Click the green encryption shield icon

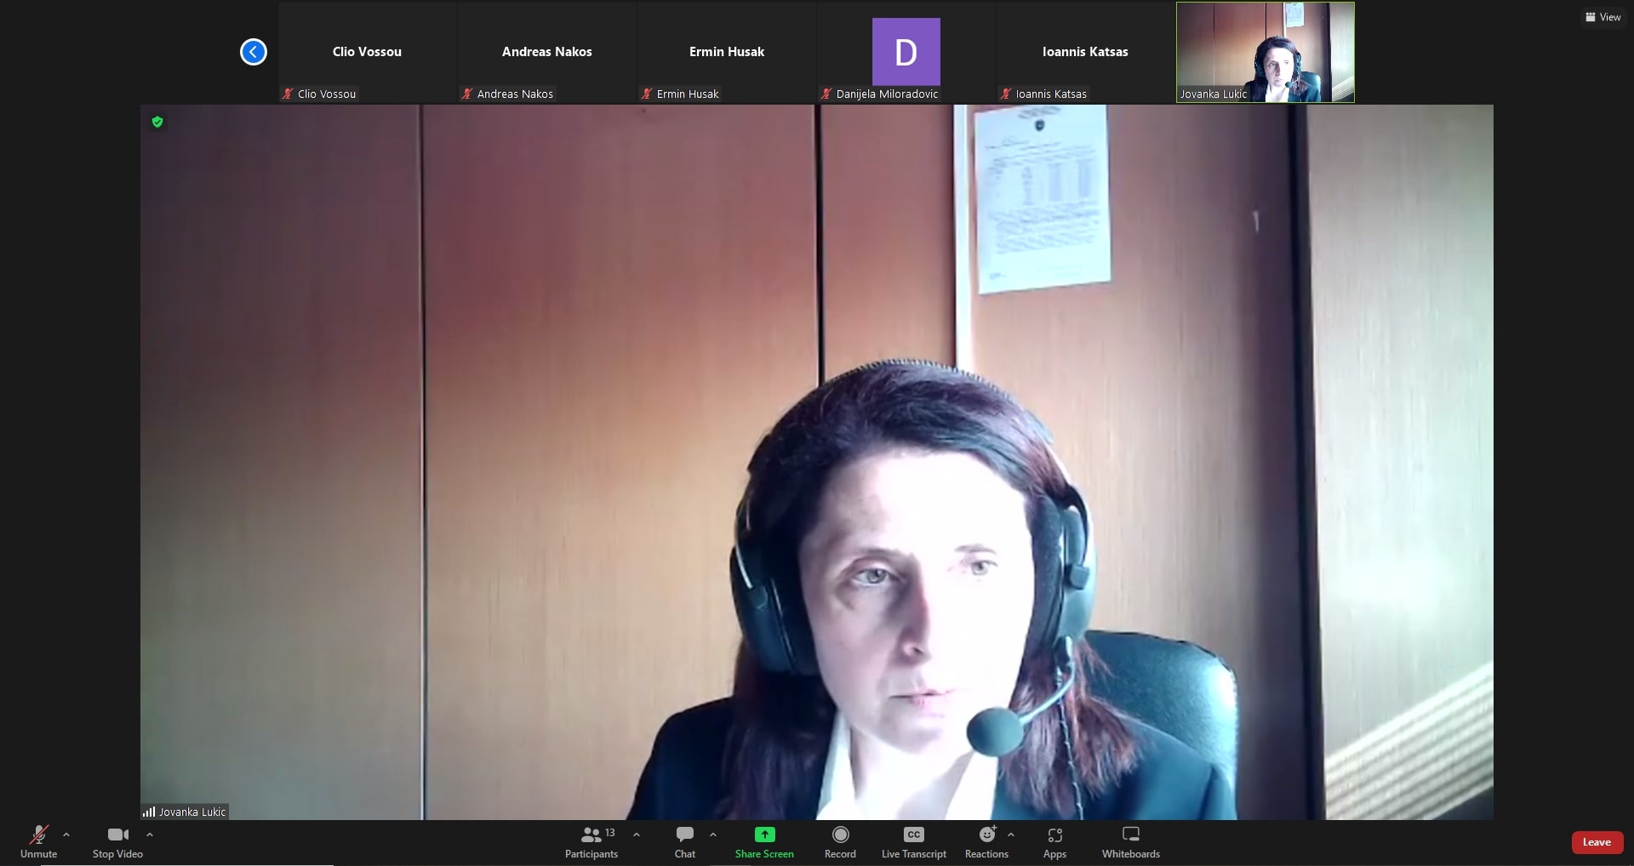pos(157,122)
